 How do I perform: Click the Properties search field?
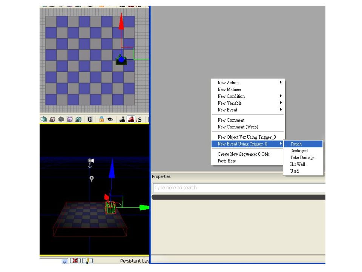click(x=239, y=188)
